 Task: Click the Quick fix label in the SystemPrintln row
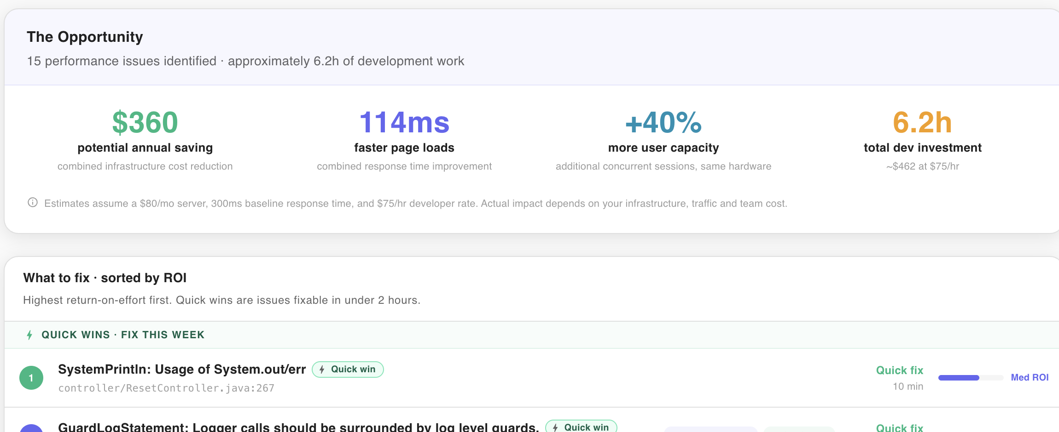click(900, 370)
